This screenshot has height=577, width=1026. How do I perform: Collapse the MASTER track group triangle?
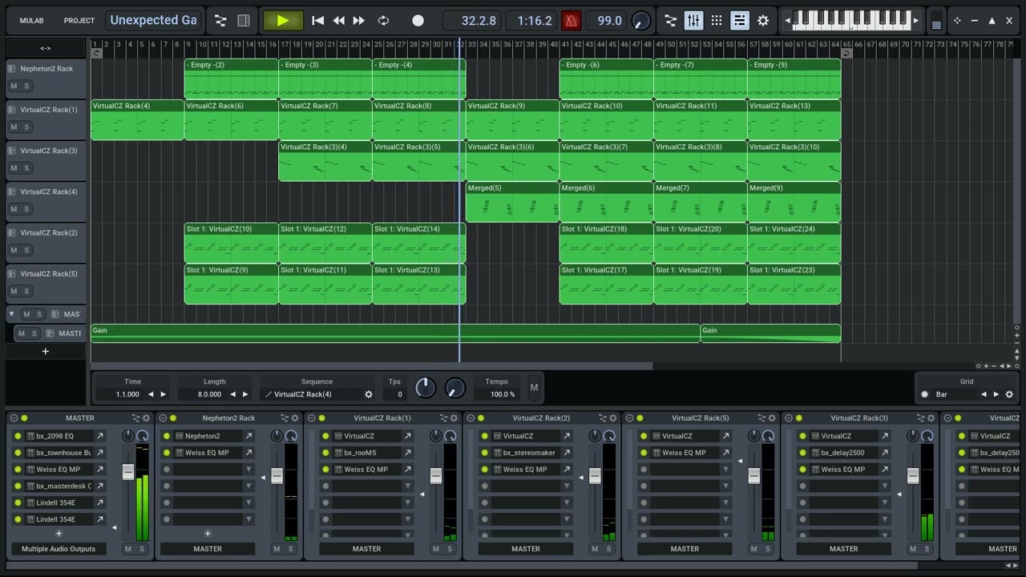coord(11,314)
